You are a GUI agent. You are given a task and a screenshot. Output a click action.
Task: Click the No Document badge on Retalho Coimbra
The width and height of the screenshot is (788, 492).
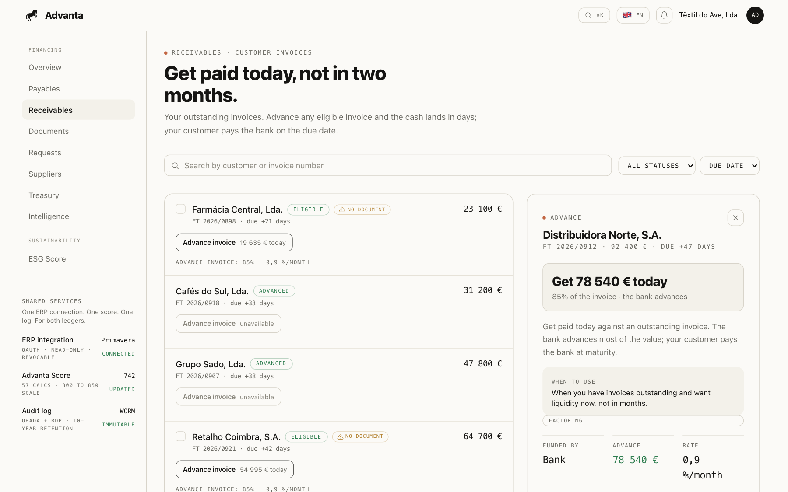360,436
